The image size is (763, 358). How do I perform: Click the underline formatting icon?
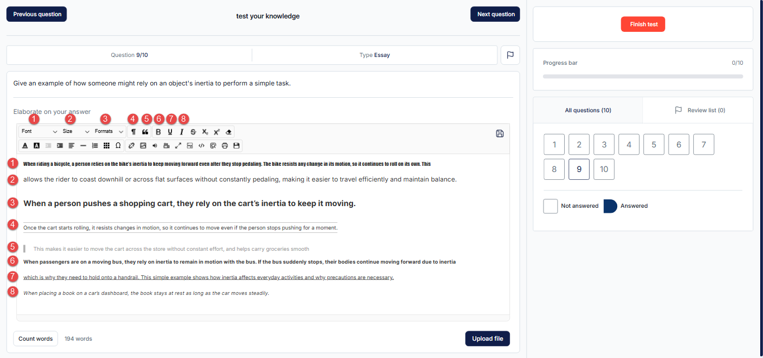(x=170, y=132)
